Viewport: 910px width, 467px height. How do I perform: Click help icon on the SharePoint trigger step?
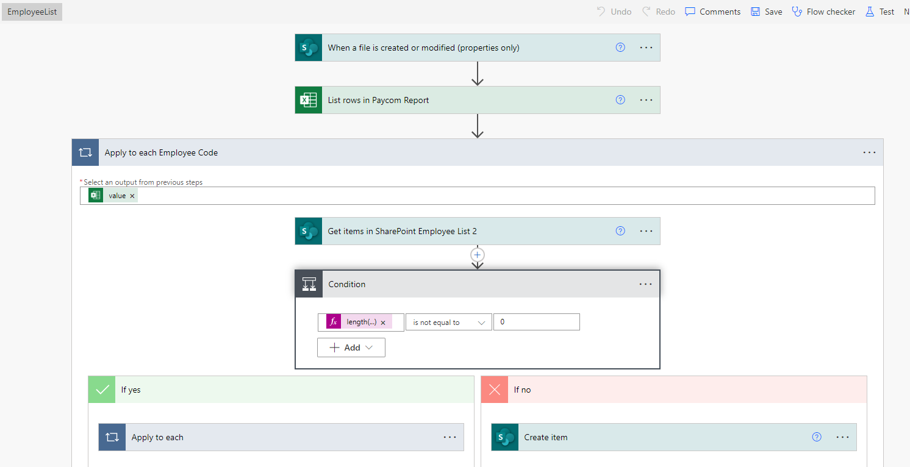[620, 48]
